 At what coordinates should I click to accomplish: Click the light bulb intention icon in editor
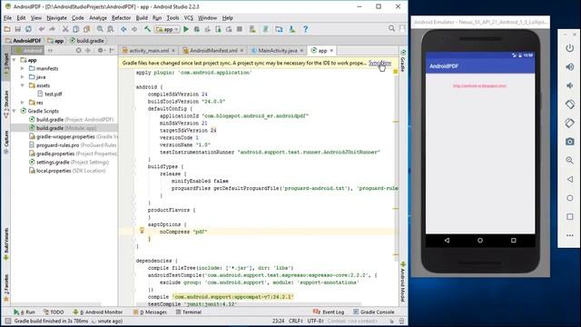[x=142, y=230]
